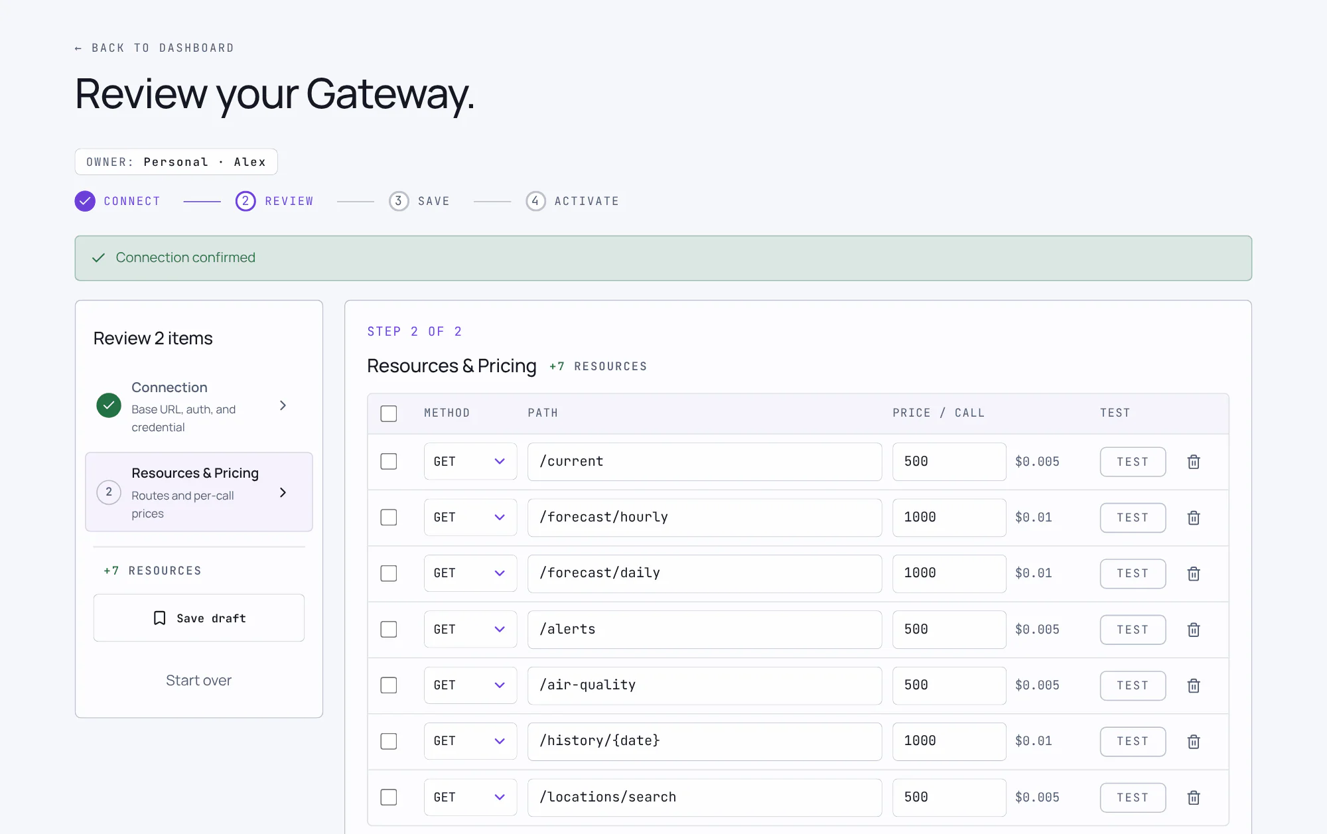This screenshot has height=834, width=1327.
Task: Open method dropdown for /locations/search
Action: tap(470, 797)
